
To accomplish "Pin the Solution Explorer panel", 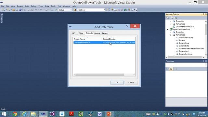I will 204,14.
